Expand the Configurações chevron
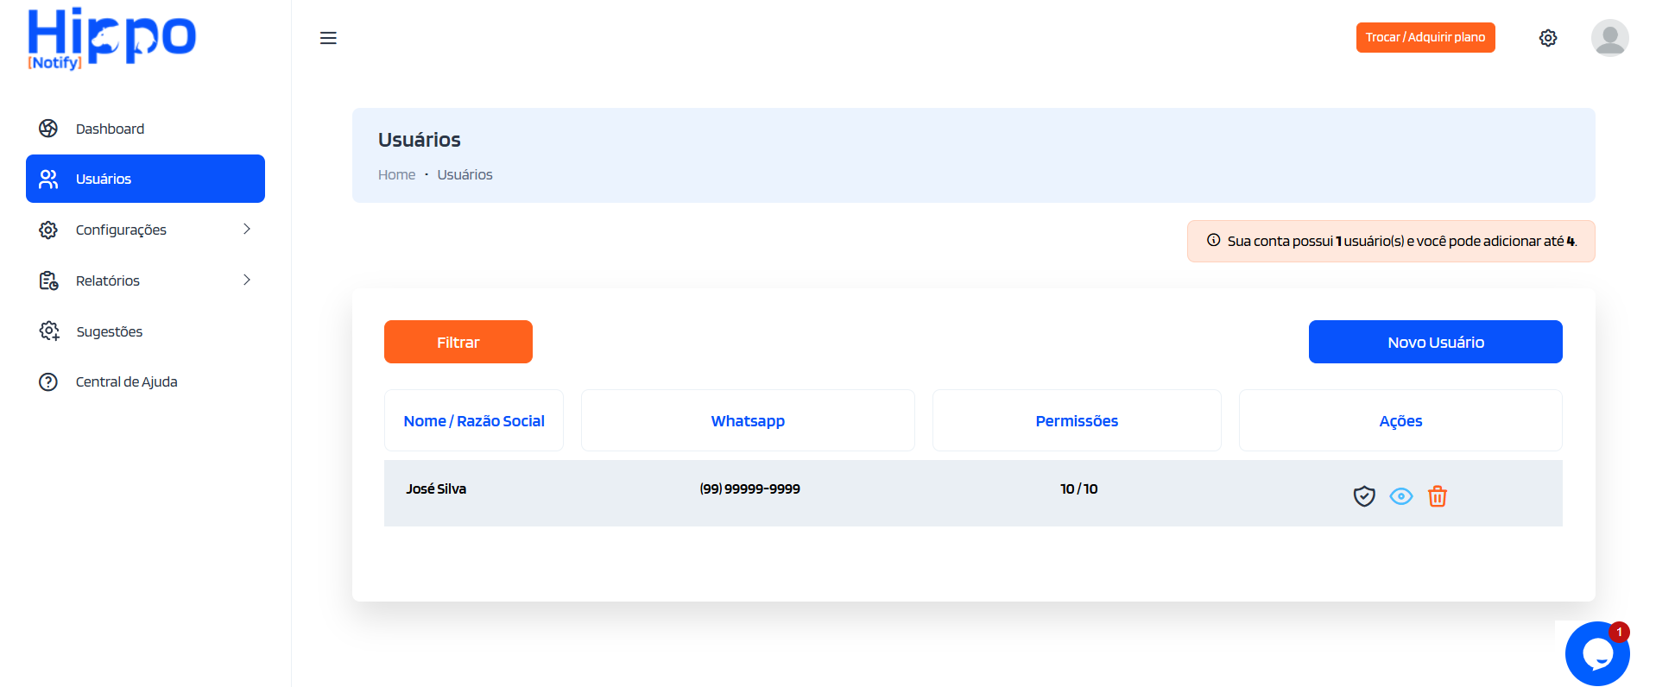 (247, 229)
